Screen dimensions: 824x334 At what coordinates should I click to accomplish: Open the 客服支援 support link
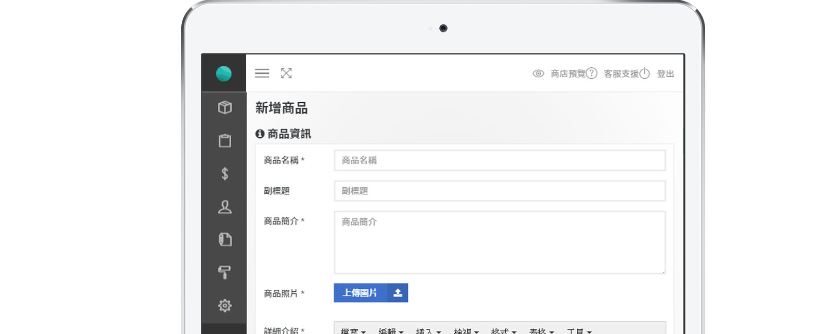pyautogui.click(x=621, y=73)
